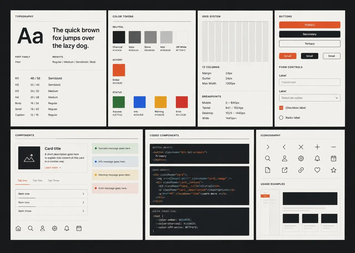355x253 pixels.
Task: Click the Success message alert banner
Action: coord(115,148)
